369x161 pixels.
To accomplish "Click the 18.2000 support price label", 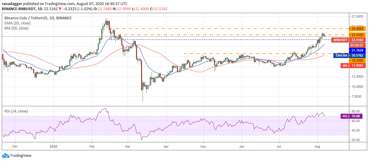I will [x=357, y=60].
